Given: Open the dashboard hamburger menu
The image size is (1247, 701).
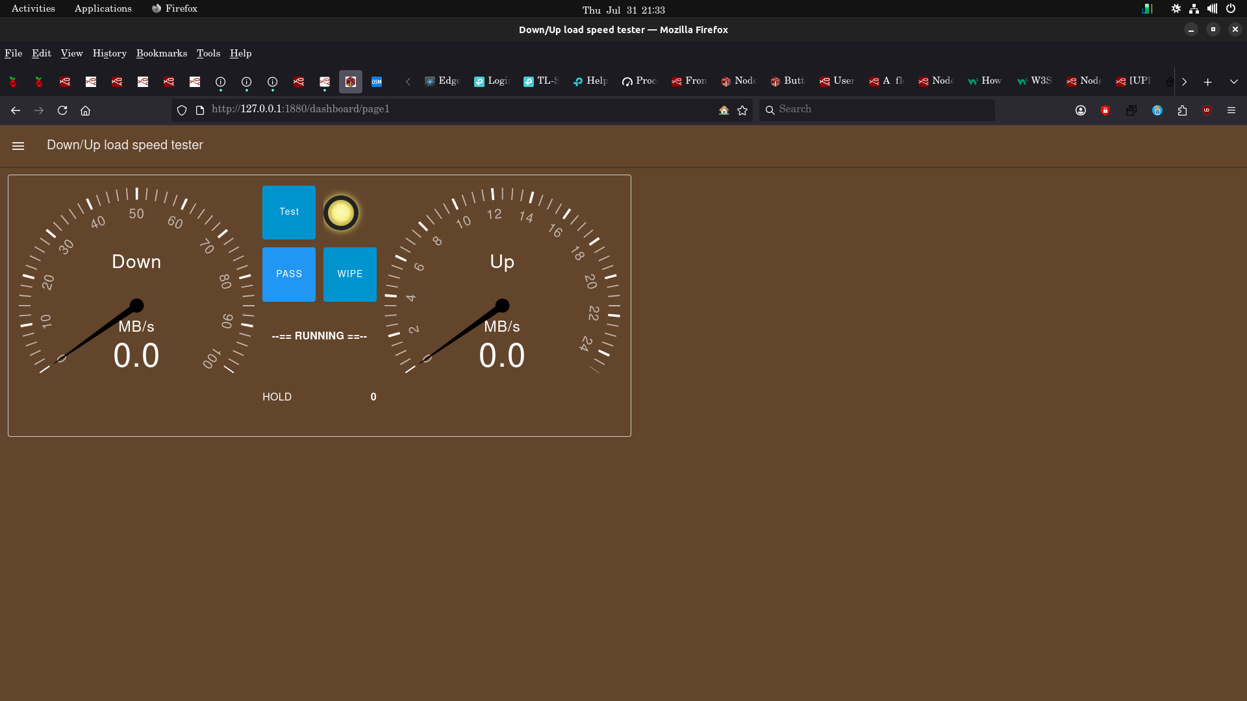Looking at the screenshot, I should pos(18,146).
